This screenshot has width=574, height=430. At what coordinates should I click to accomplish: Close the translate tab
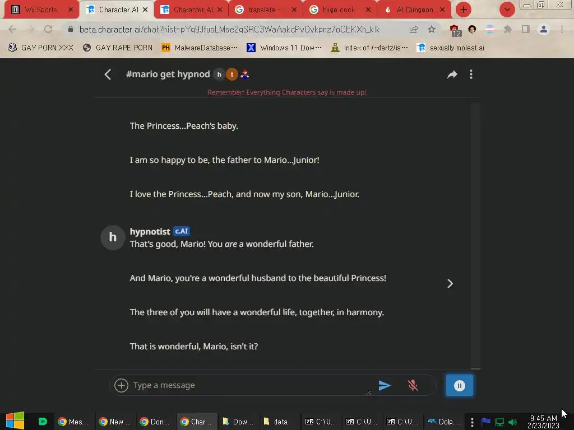coord(294,10)
